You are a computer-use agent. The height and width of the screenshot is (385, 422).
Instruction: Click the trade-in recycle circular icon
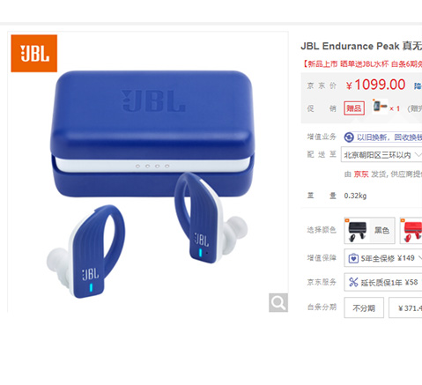coord(349,137)
